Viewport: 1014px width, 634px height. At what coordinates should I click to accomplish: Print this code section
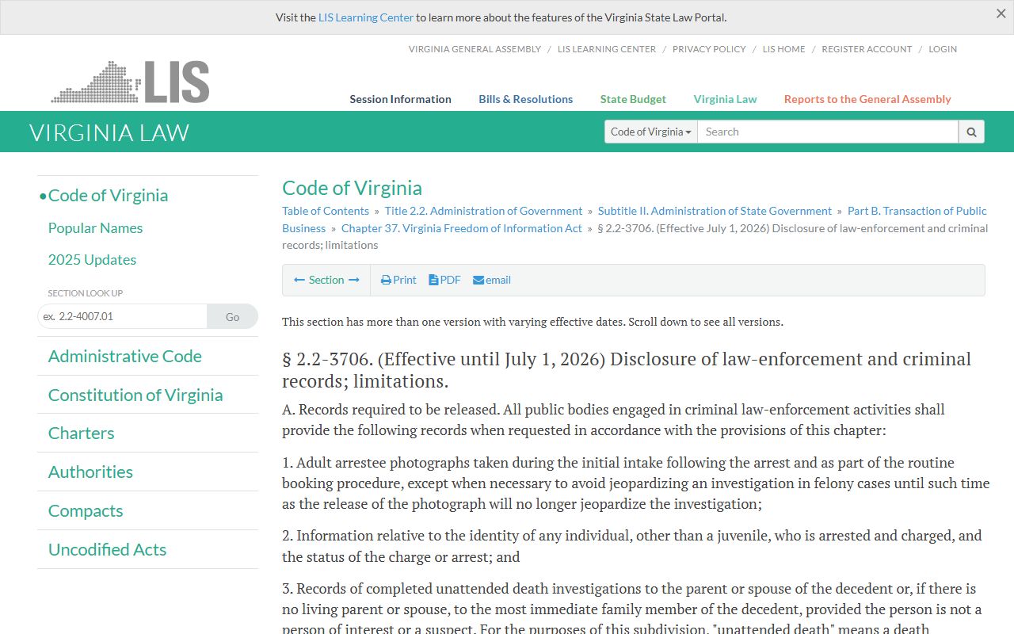pos(398,280)
